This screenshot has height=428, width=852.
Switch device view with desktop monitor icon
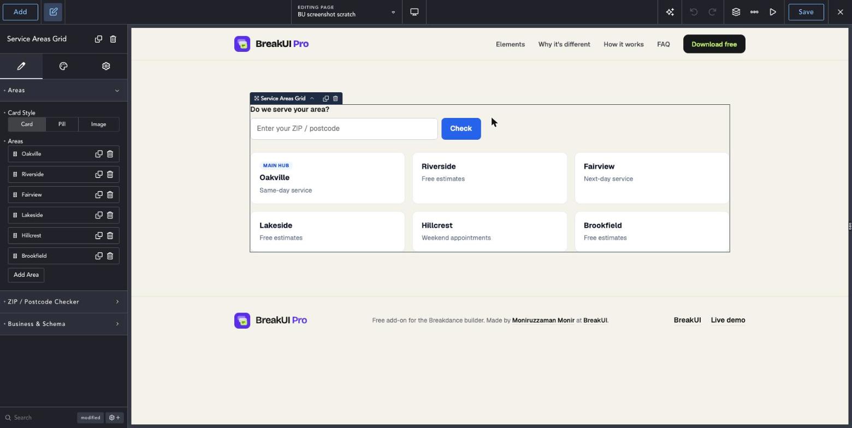(415, 12)
